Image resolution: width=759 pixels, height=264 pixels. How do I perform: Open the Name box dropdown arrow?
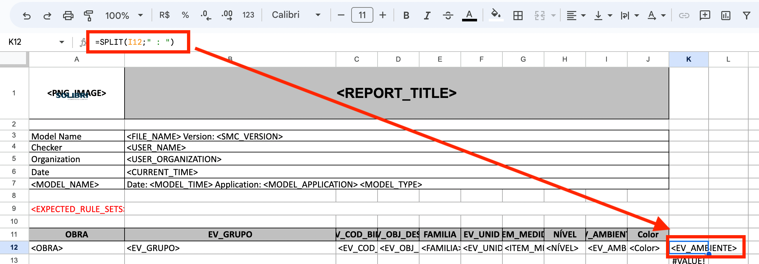point(61,42)
